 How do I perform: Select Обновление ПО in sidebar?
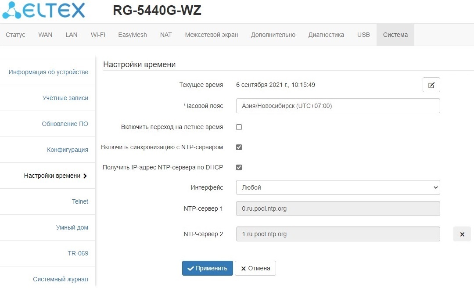pos(65,124)
